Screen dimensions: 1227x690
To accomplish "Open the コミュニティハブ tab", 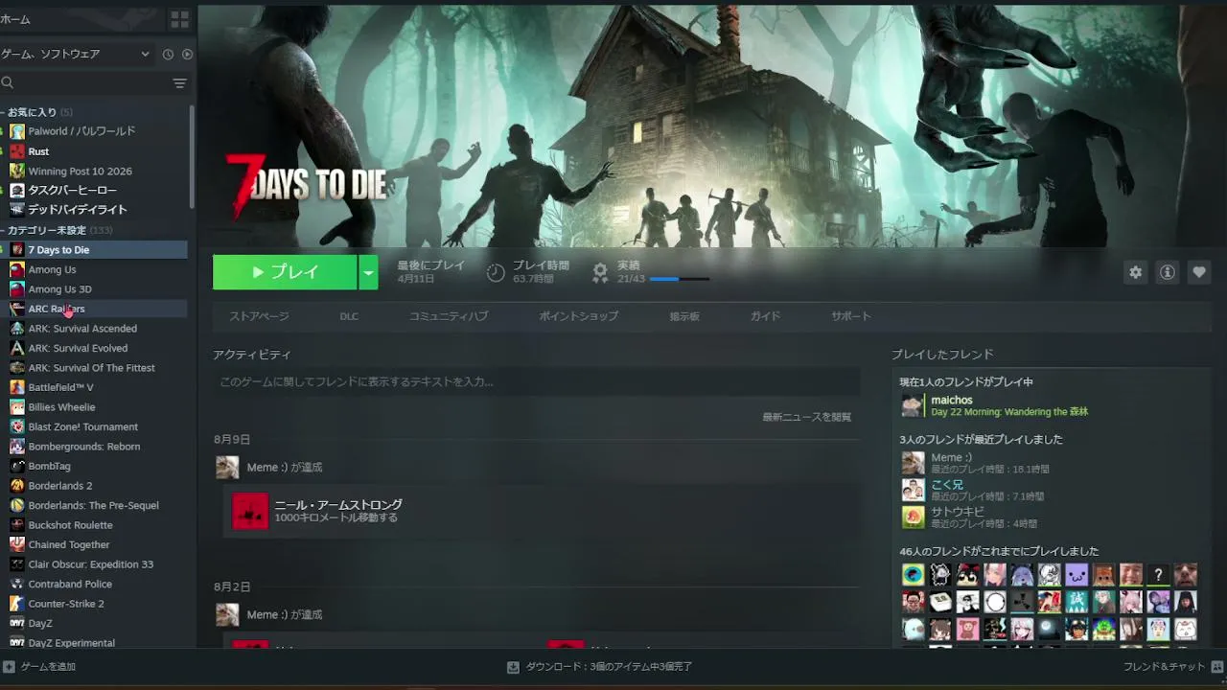I will point(449,316).
